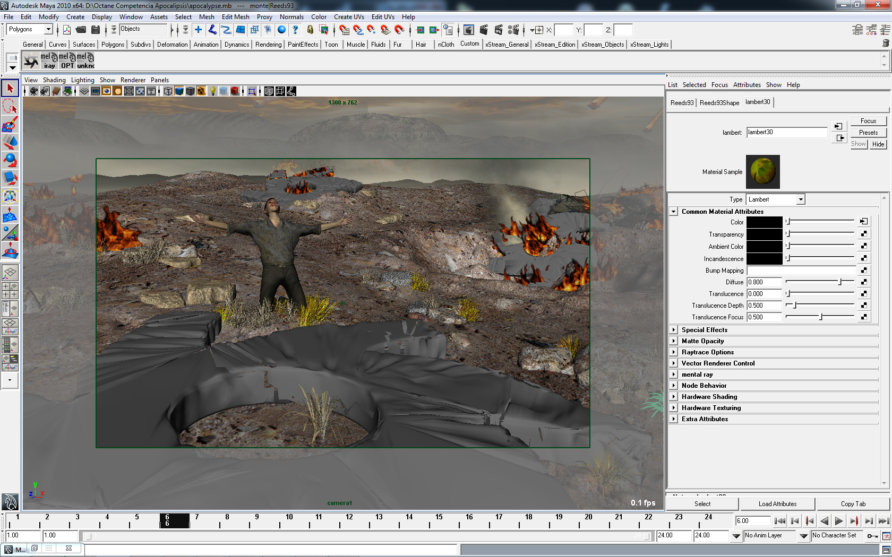Click the Scale tool cube icon
The width and height of the screenshot is (892, 557).
[10, 178]
